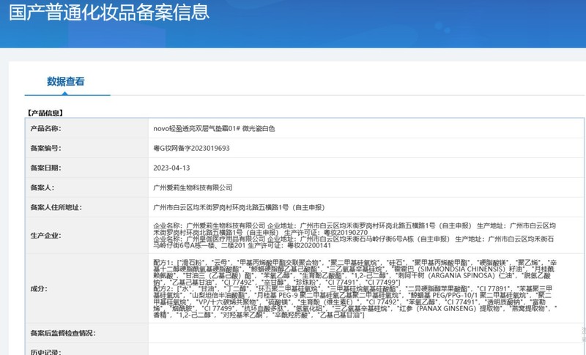Click the 备案编号 label cell

coord(86,148)
